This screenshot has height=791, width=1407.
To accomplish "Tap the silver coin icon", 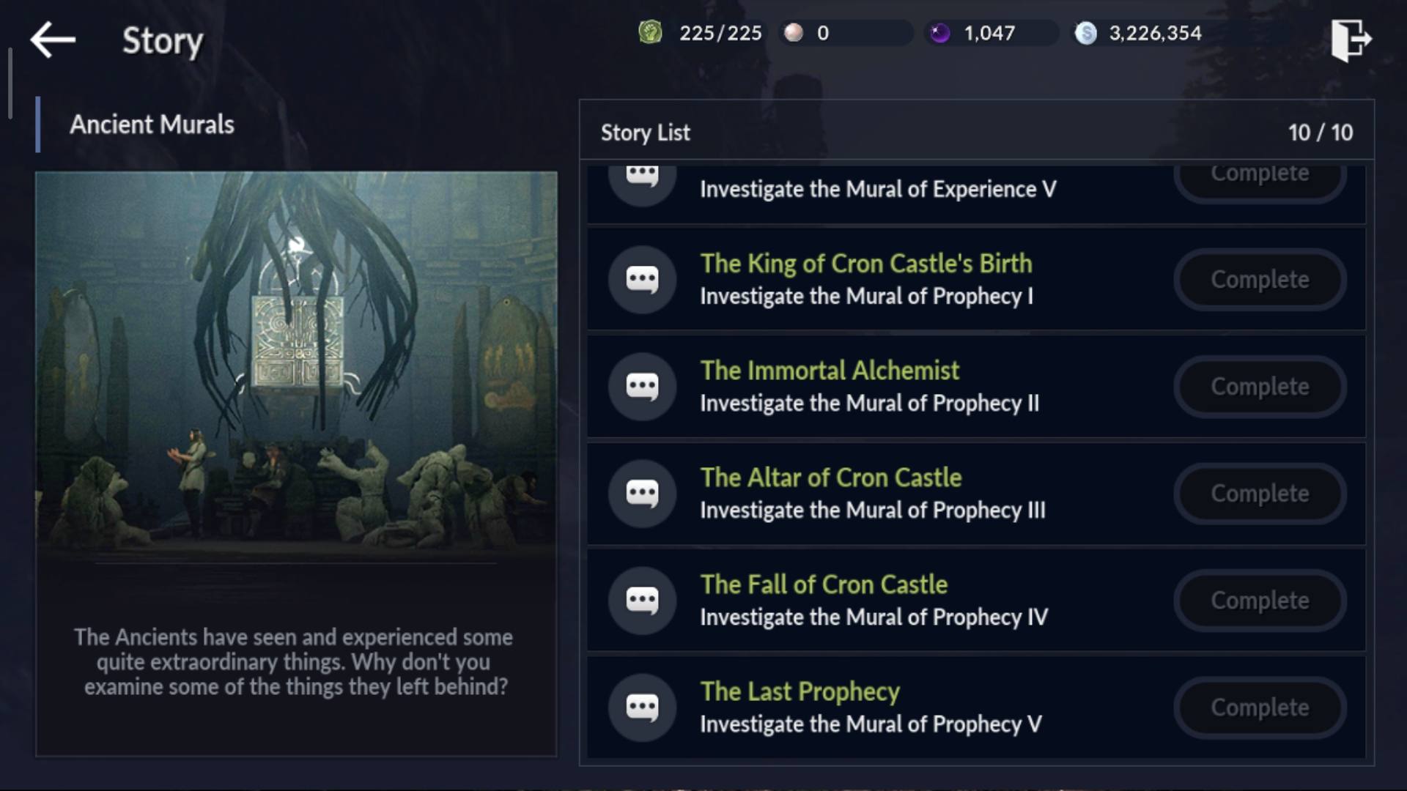I will click(1085, 33).
